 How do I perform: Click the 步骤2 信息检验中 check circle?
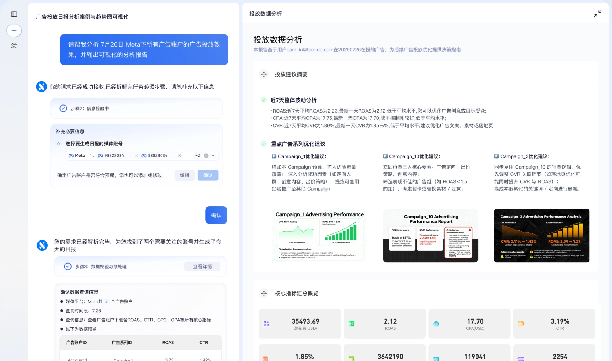coord(63,108)
